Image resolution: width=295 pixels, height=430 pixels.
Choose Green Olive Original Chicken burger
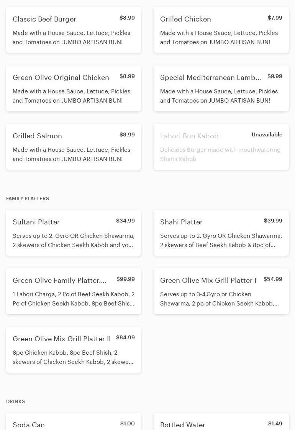point(74,88)
